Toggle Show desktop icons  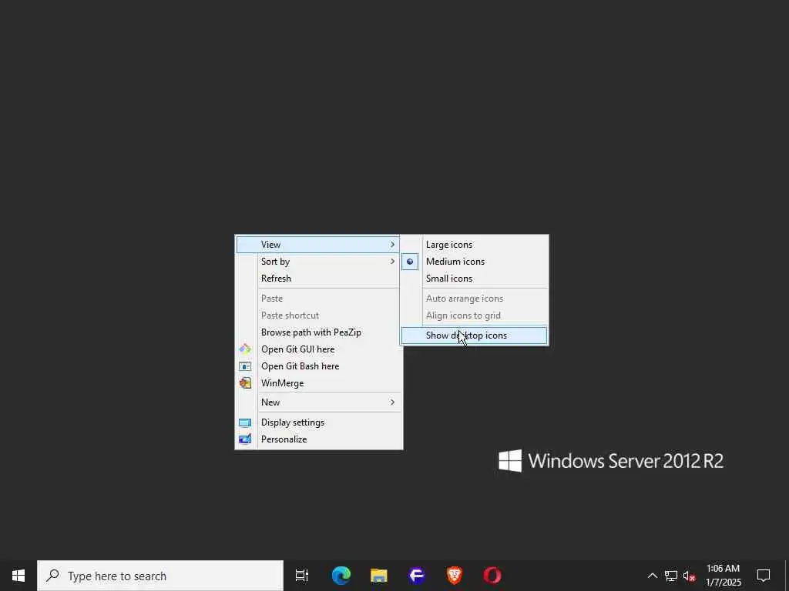(x=475, y=336)
